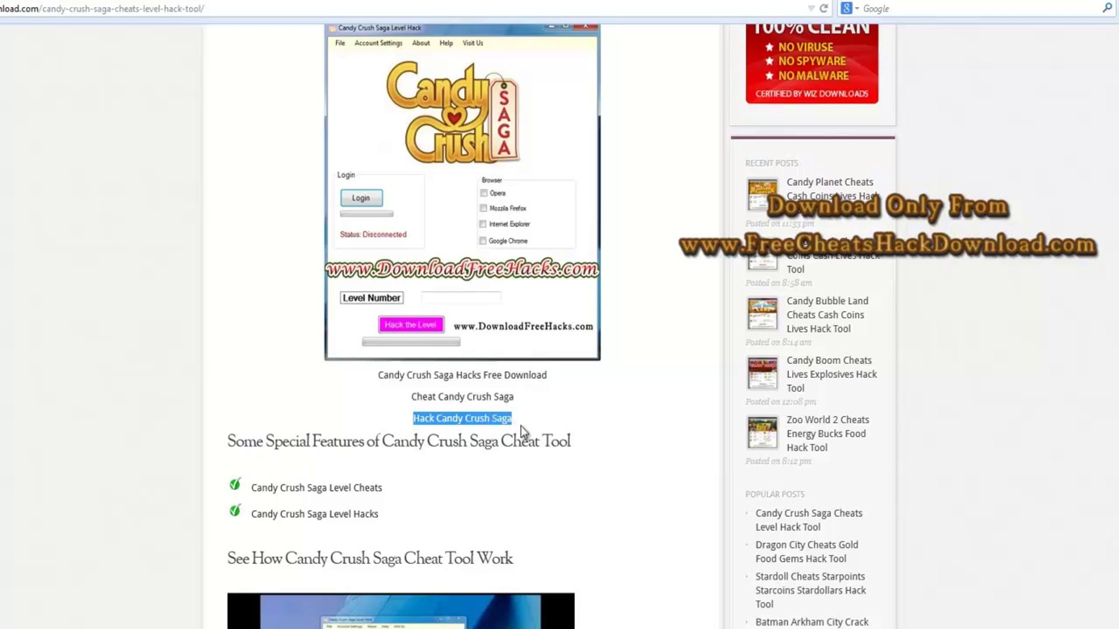Enable the Google Chrome checkbox

pyautogui.click(x=483, y=241)
